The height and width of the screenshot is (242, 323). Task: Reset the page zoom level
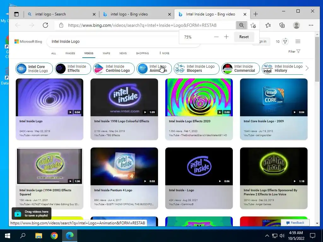(244, 37)
